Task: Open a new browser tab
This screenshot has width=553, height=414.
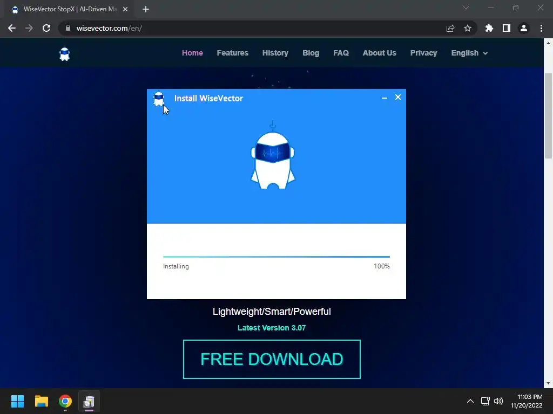Action: click(x=146, y=10)
